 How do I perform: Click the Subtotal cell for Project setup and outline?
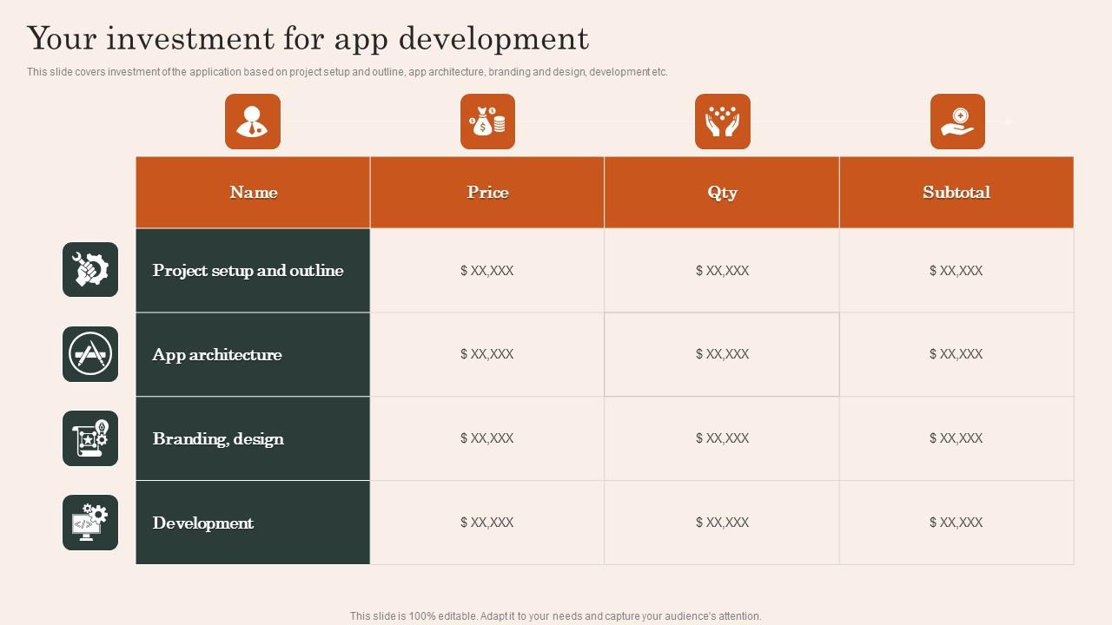[x=956, y=271]
